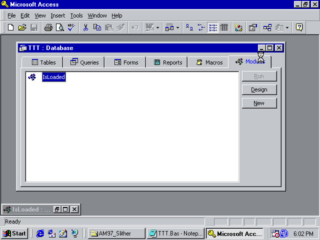The width and height of the screenshot is (320, 240).
Task: Open the Analyze dropdown arrow
Action: point(177,27)
